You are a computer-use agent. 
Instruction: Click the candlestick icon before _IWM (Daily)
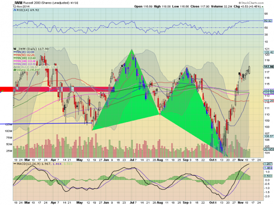pyautogui.click(x=15, y=49)
